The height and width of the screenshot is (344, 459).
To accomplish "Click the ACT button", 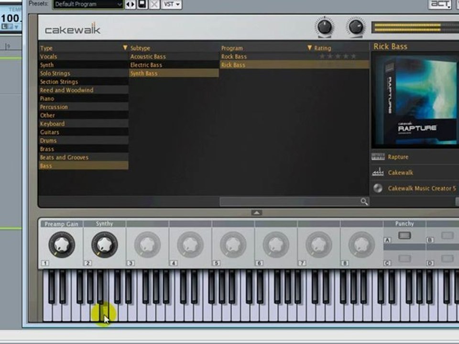I will click(x=440, y=4).
